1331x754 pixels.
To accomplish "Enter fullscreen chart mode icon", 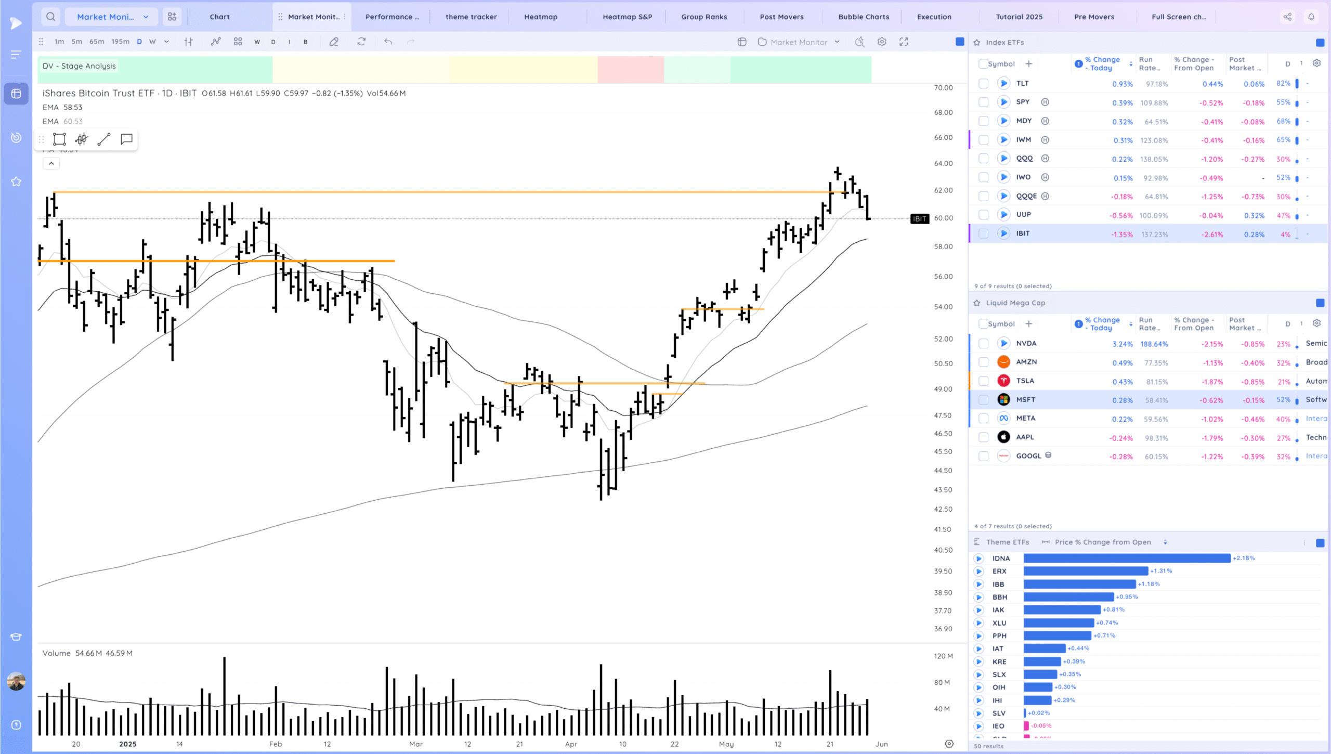I will 904,42.
